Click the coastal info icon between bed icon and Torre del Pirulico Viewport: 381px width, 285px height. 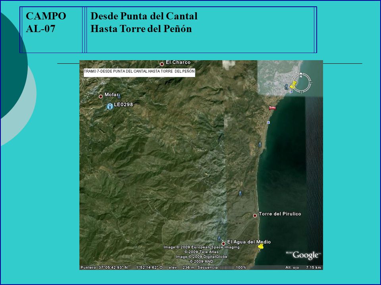click(x=260, y=144)
